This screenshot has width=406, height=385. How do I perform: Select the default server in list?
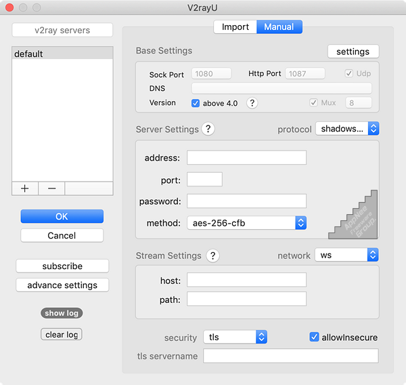coord(62,54)
